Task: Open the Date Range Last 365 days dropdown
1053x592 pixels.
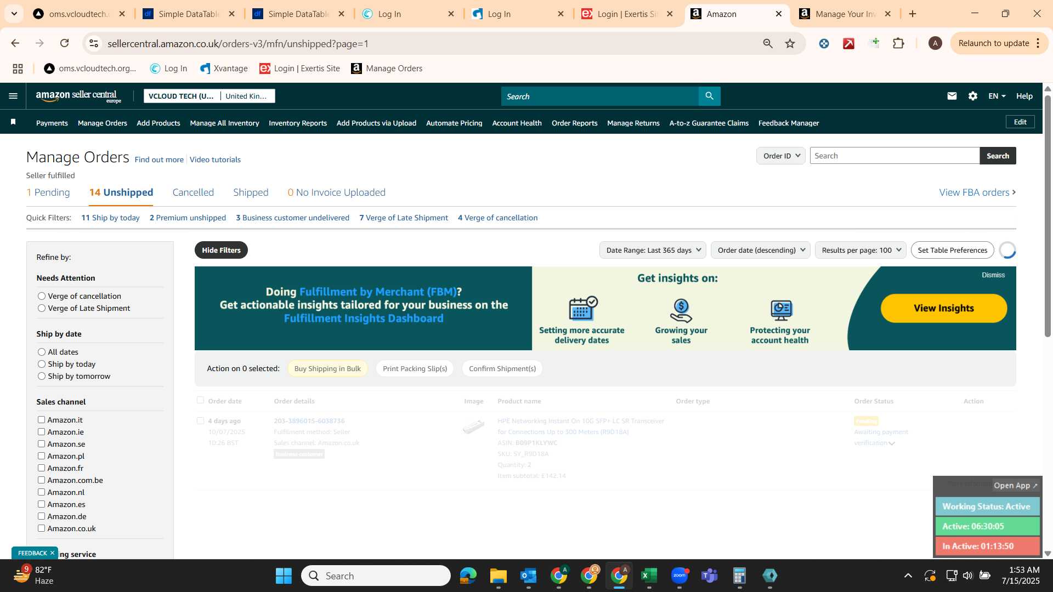Action: pos(653,250)
